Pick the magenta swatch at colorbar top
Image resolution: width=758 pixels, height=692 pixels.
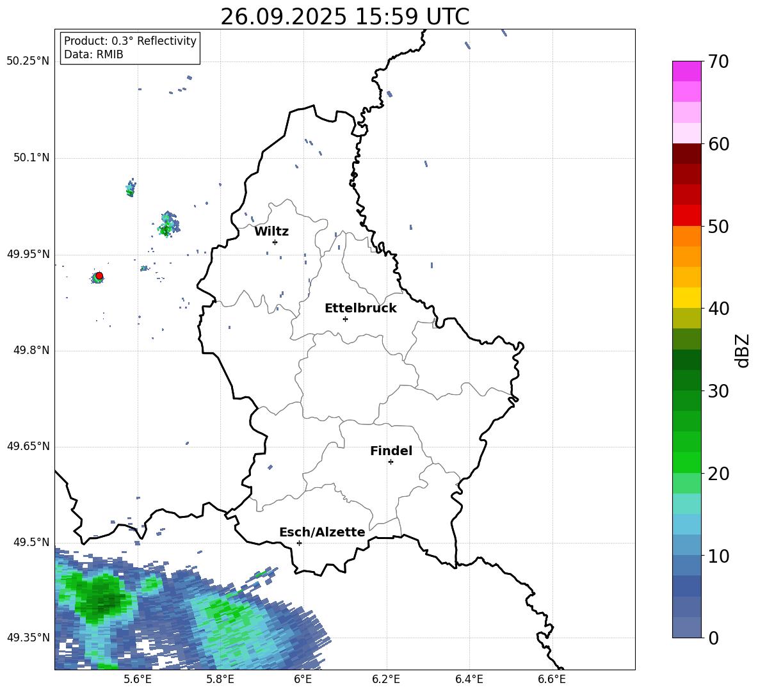click(x=686, y=71)
